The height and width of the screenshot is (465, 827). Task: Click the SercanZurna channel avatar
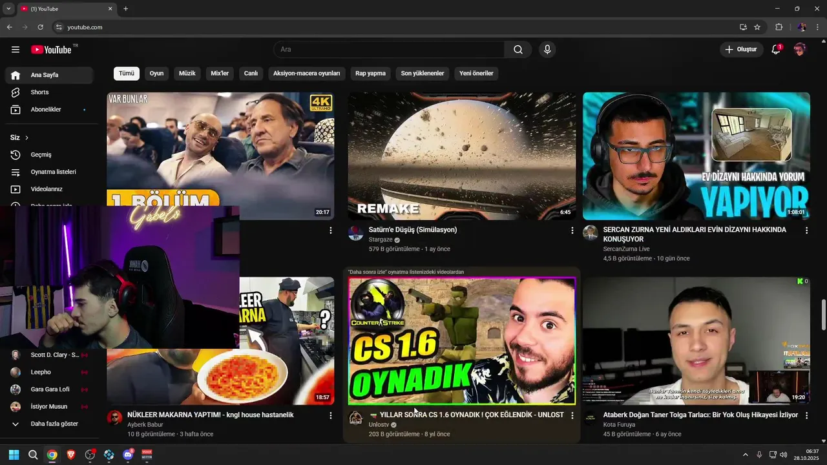tap(591, 233)
